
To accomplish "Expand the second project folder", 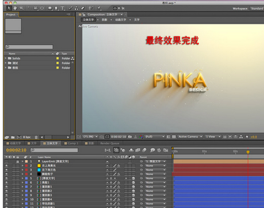I will tap(6, 63).
